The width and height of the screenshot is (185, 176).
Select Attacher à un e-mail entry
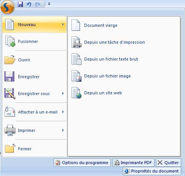(x=34, y=112)
